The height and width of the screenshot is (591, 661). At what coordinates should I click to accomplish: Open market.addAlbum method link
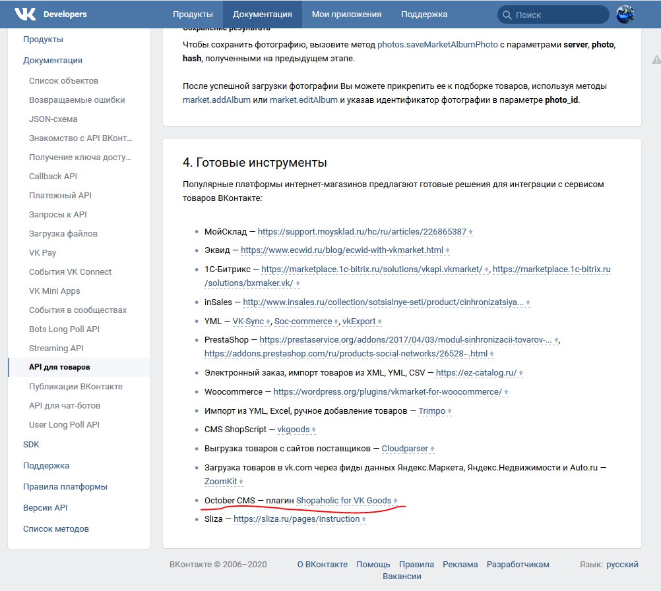216,99
